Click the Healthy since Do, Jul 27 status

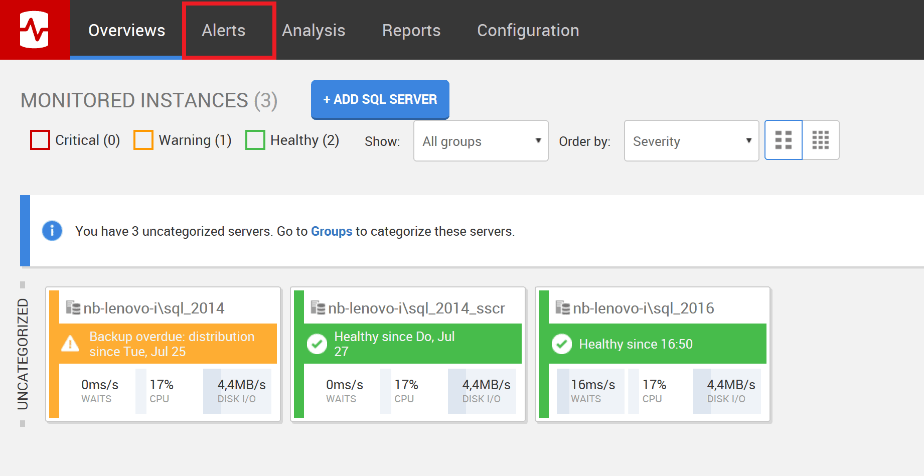click(413, 344)
